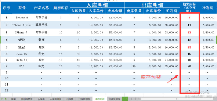Click the iPhone 8 model cell

pyautogui.click(x=22, y=18)
